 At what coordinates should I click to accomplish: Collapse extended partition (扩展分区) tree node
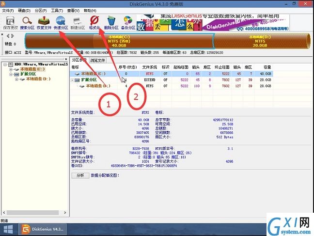click(11, 74)
